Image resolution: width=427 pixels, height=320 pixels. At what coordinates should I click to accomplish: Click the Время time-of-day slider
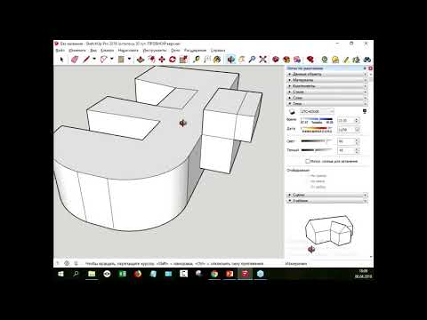317,119
